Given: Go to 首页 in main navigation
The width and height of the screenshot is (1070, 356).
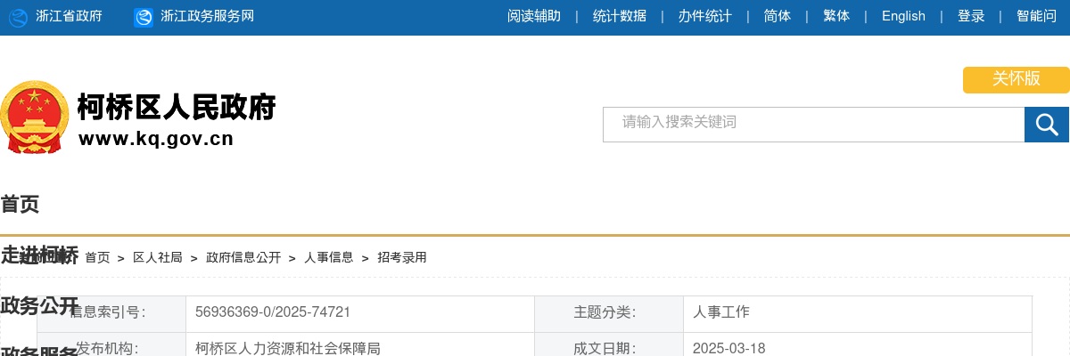Looking at the screenshot, I should (20, 205).
